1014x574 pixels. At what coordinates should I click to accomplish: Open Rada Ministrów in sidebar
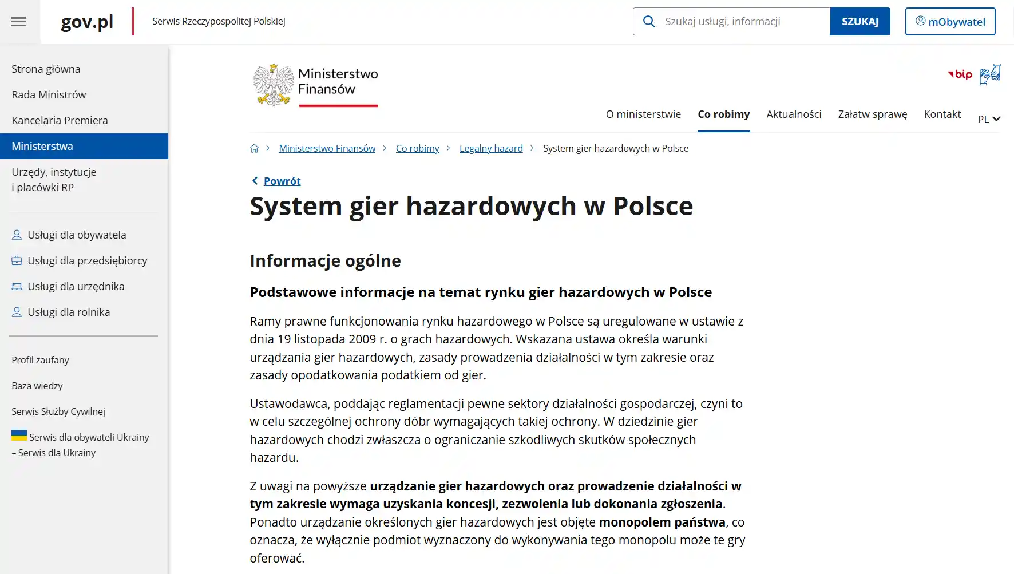[84, 94]
